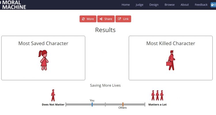216x115 pixels.
Task: Click the girl icon under Most Saved
Action: (x=43, y=60)
